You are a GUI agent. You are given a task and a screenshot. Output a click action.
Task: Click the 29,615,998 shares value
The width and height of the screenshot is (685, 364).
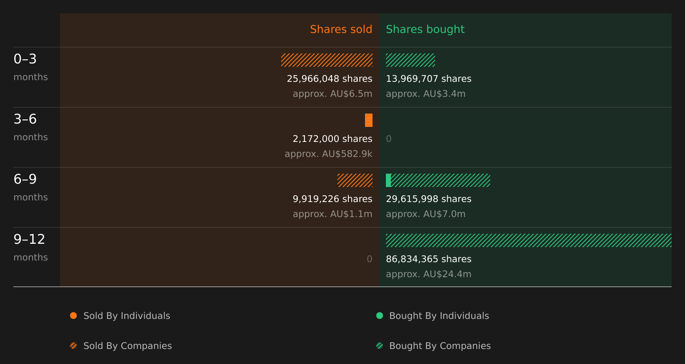[428, 199]
